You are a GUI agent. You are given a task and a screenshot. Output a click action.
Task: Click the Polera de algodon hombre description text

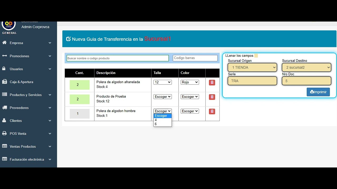click(116, 111)
